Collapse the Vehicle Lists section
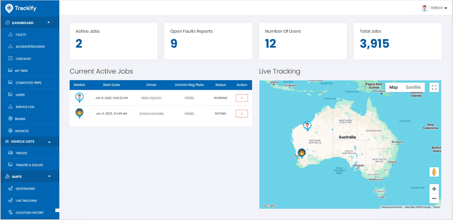Viewport: 453px width, 220px height. coord(49,142)
